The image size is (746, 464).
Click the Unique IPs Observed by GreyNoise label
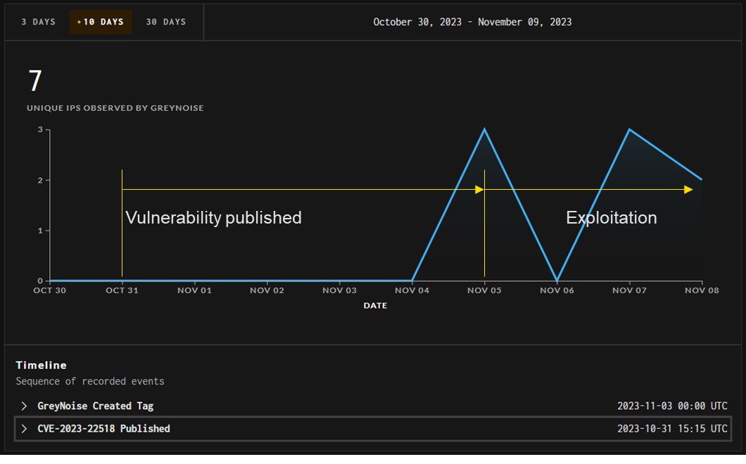(x=115, y=108)
